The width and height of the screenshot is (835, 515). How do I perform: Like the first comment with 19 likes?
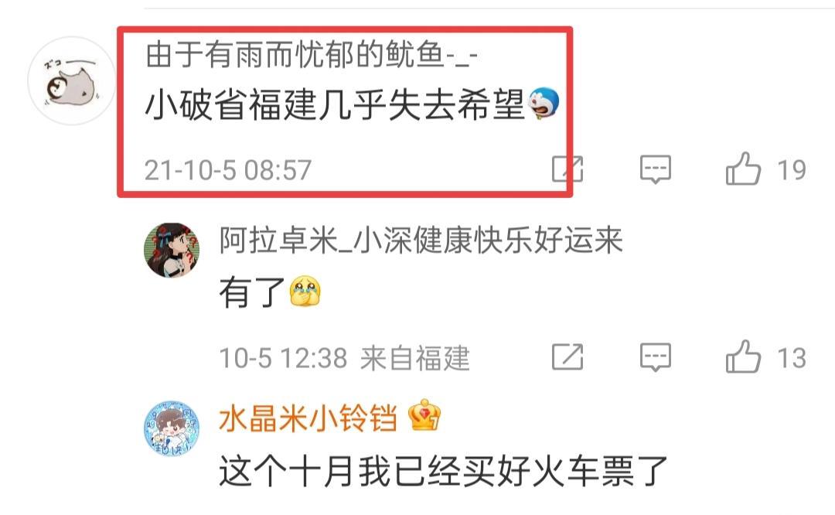744,169
